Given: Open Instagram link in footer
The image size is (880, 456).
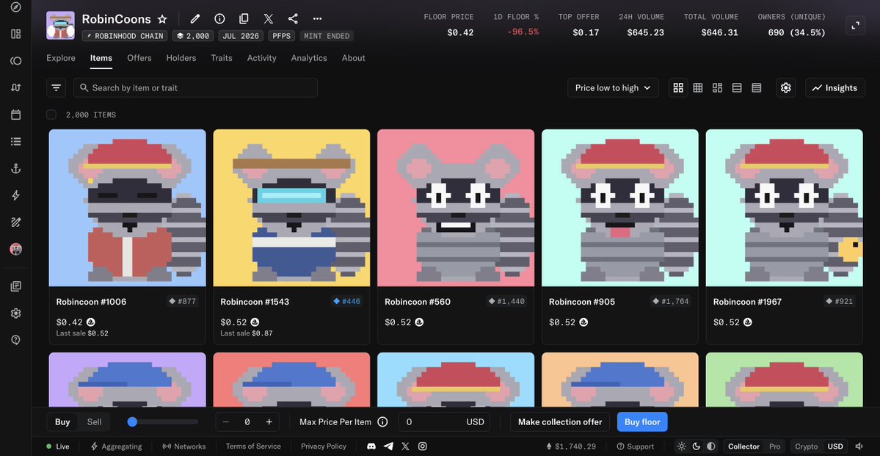Looking at the screenshot, I should pos(423,446).
